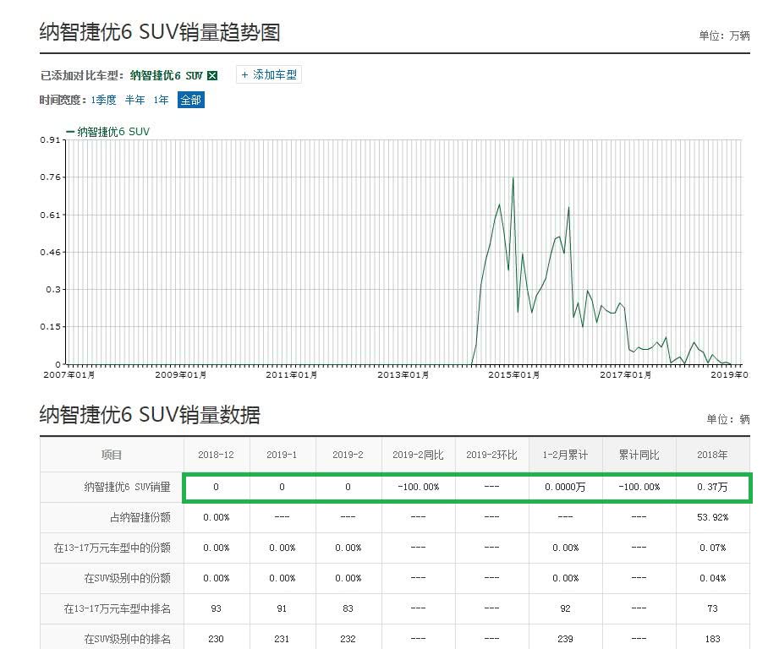This screenshot has height=649, width=768.
Task: Click the 0.04% share cell
Action: tap(713, 578)
